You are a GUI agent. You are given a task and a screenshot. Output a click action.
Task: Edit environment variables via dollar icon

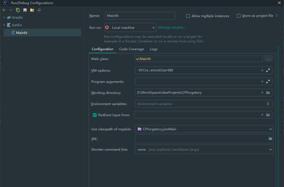(268, 104)
